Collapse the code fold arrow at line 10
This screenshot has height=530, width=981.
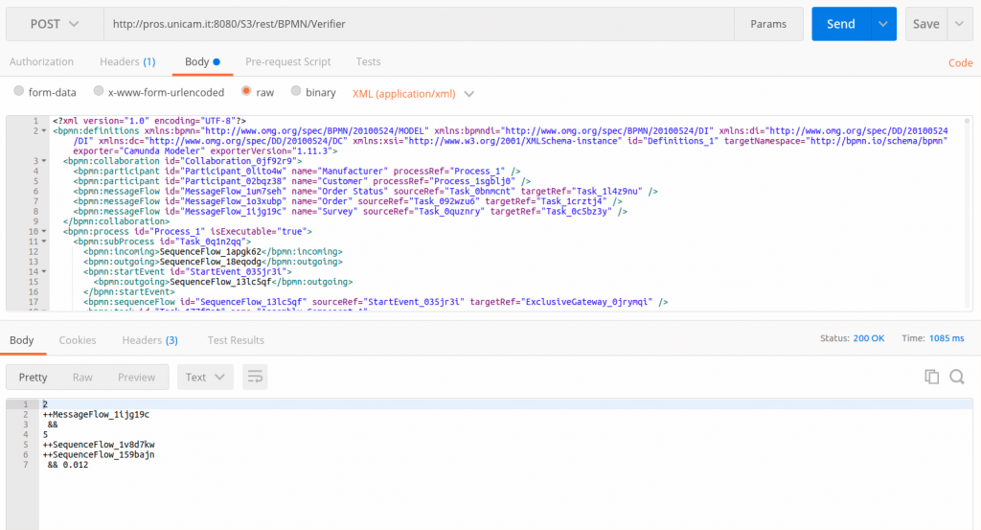pos(44,231)
